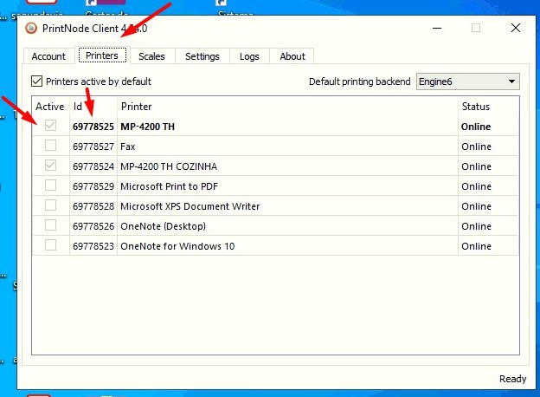Click Online status of Fax row
The image size is (540, 397).
pos(476,146)
